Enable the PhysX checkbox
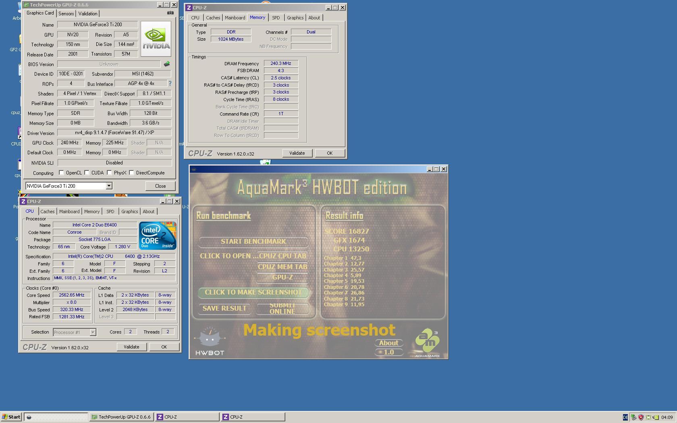The width and height of the screenshot is (677, 423). [110, 173]
